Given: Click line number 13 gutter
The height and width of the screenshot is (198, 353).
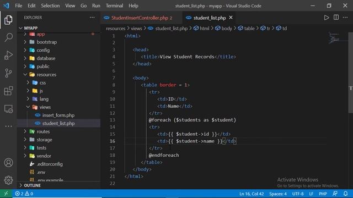Looking at the screenshot, I should [x=113, y=120].
